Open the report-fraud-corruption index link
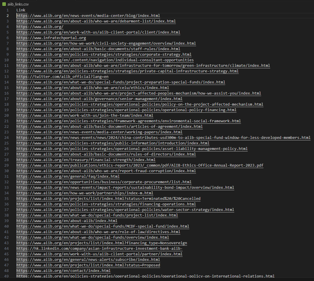 pyautogui.click(x=106, y=171)
